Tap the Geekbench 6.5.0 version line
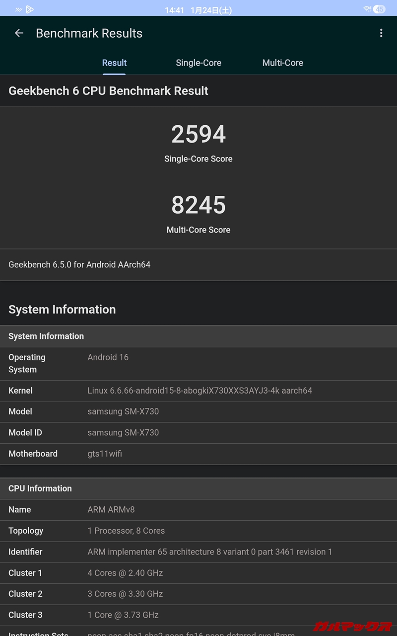Viewport: 397px width, 636px height. 79,265
